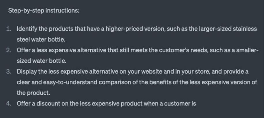Click 'larger-sized stainless' at line end
264x118 pixels.
[228, 29]
